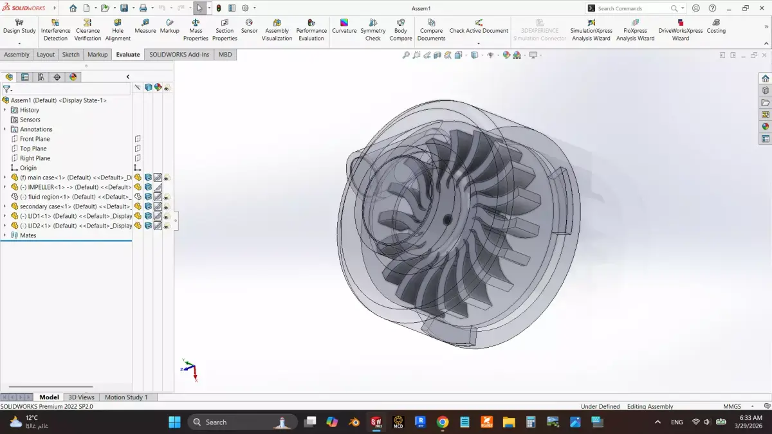
Task: Expand the Annotations folder
Action: (5, 129)
